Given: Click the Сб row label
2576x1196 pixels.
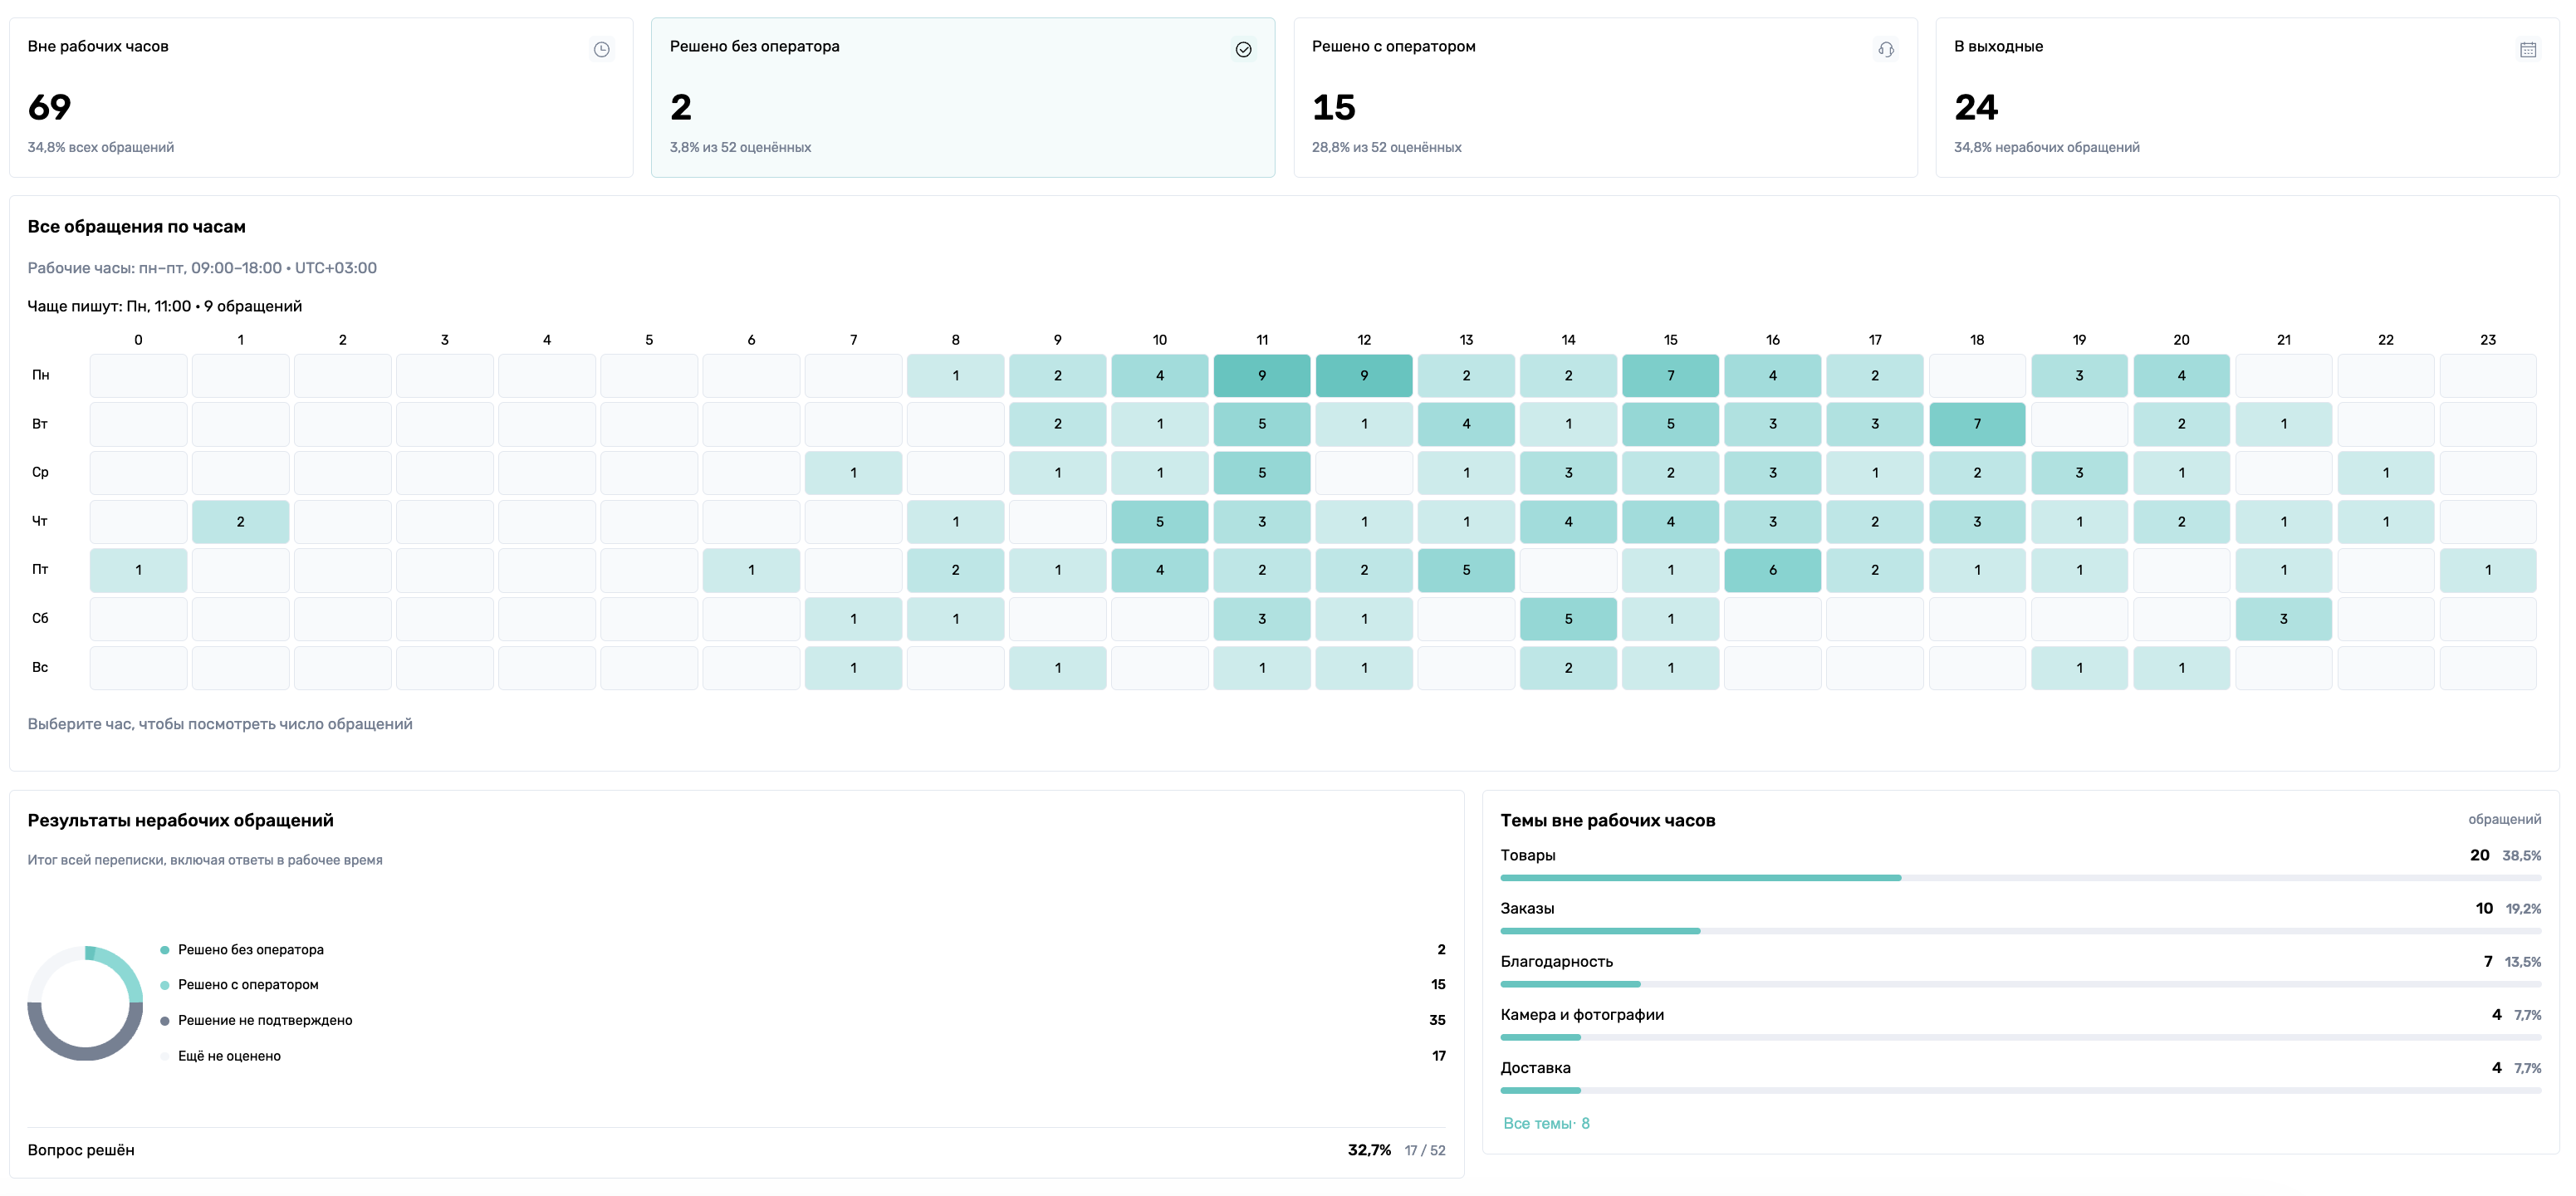Looking at the screenshot, I should [x=40, y=619].
